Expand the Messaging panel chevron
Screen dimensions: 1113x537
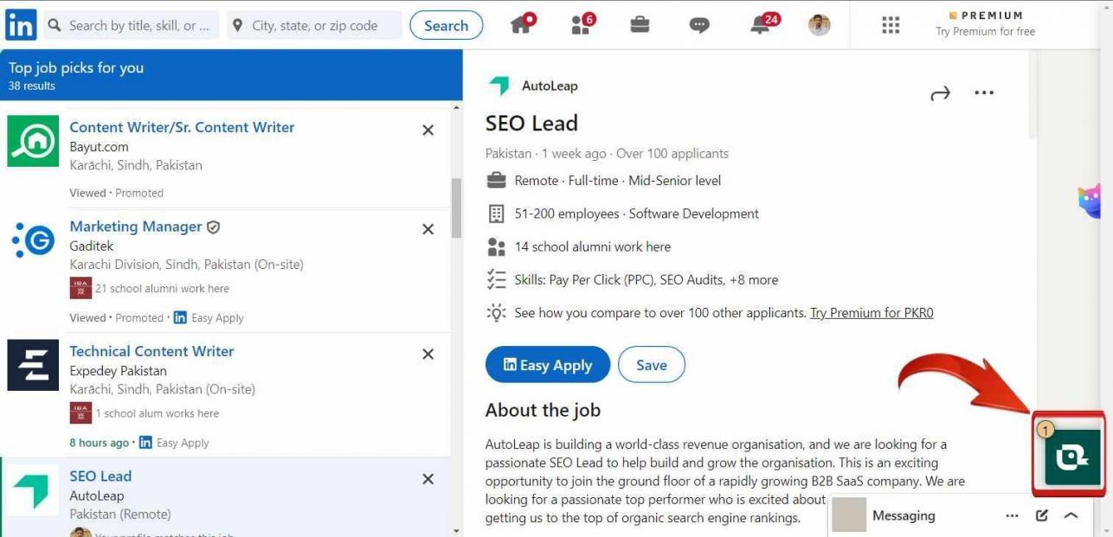tap(1071, 515)
